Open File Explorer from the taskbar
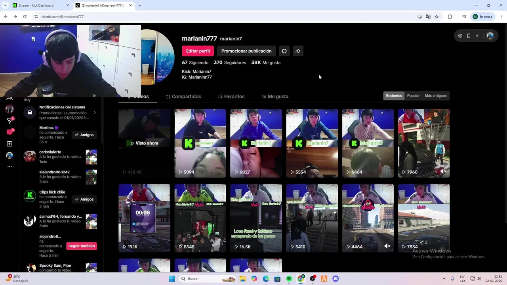The width and height of the screenshot is (507, 285). point(242,279)
